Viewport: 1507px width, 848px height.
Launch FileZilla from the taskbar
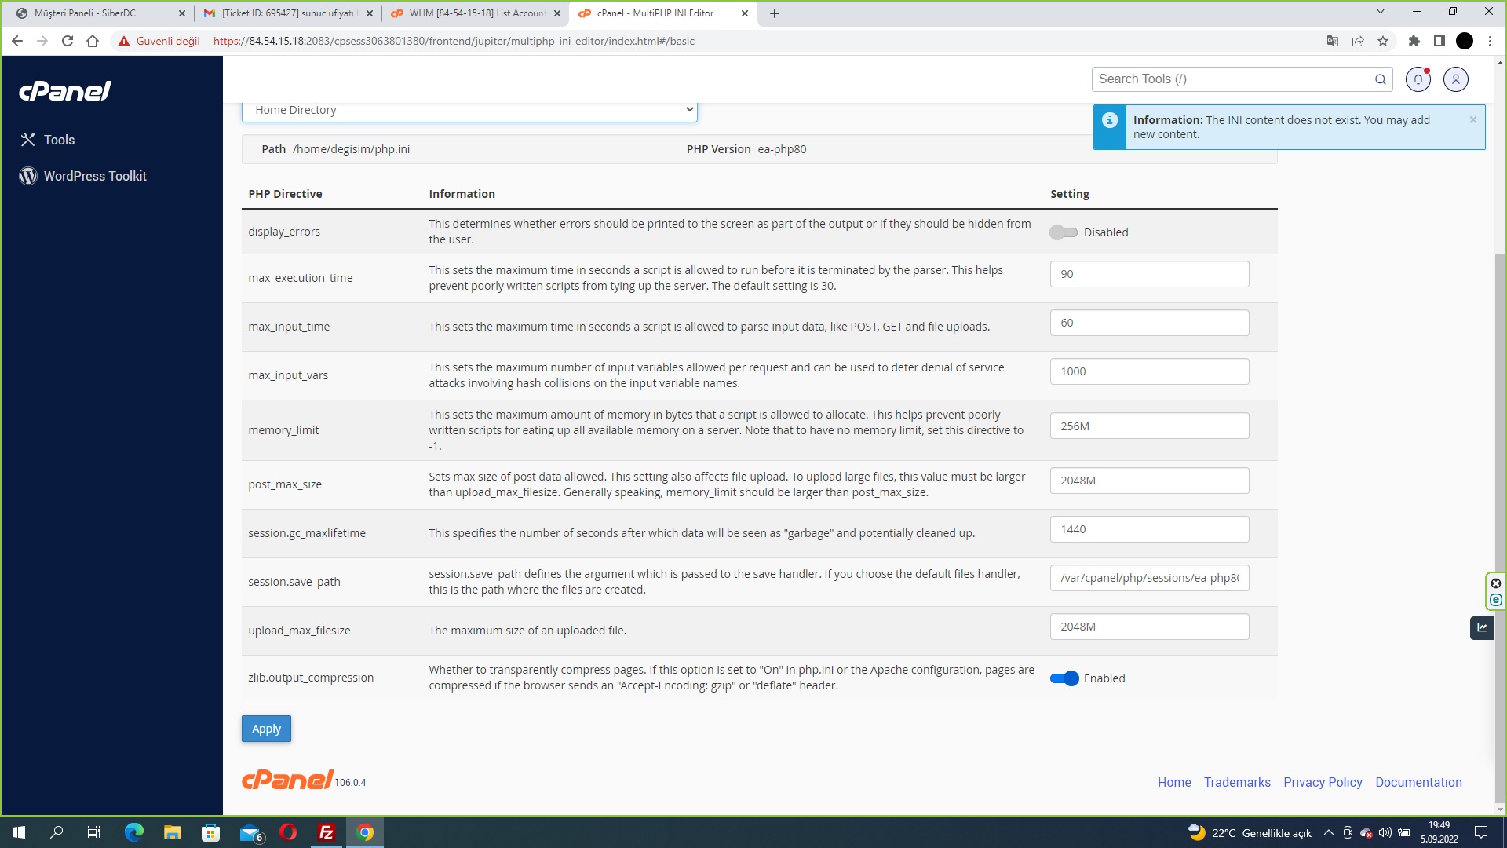pos(327,832)
